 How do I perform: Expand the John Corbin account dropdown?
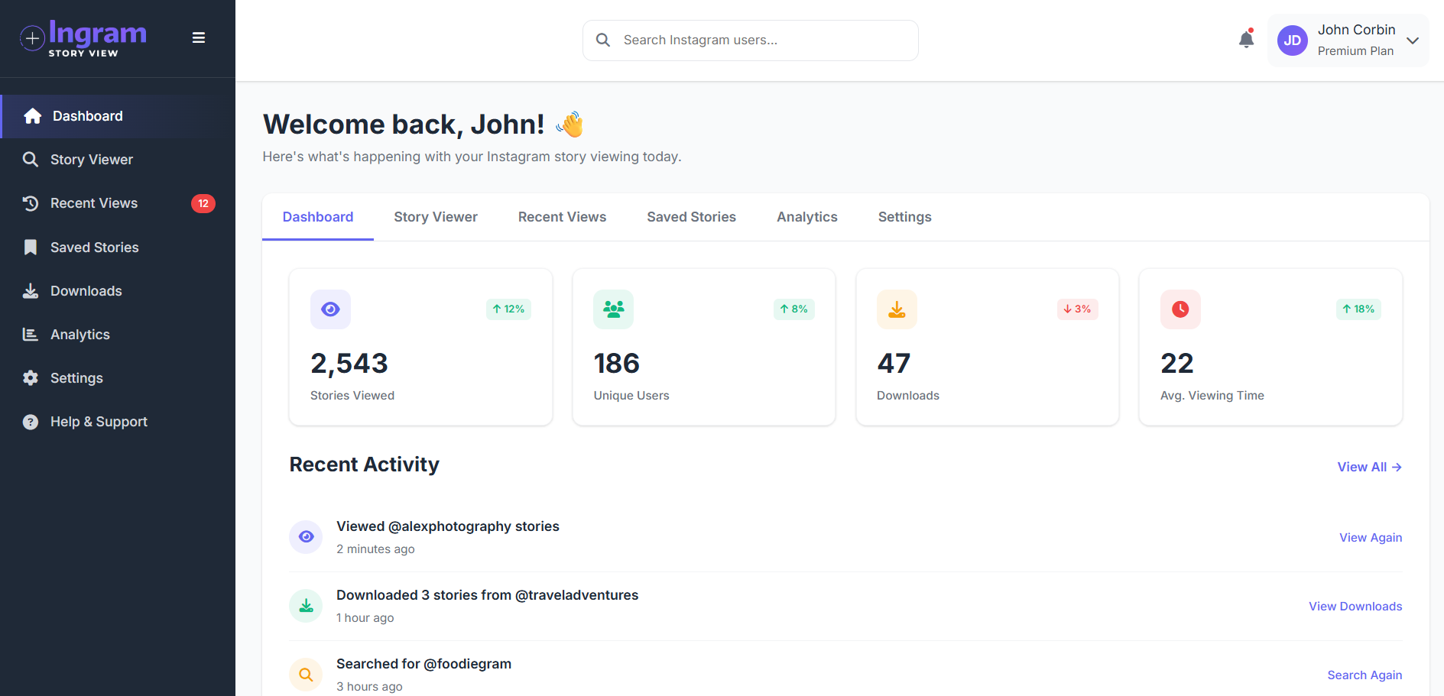pos(1413,40)
